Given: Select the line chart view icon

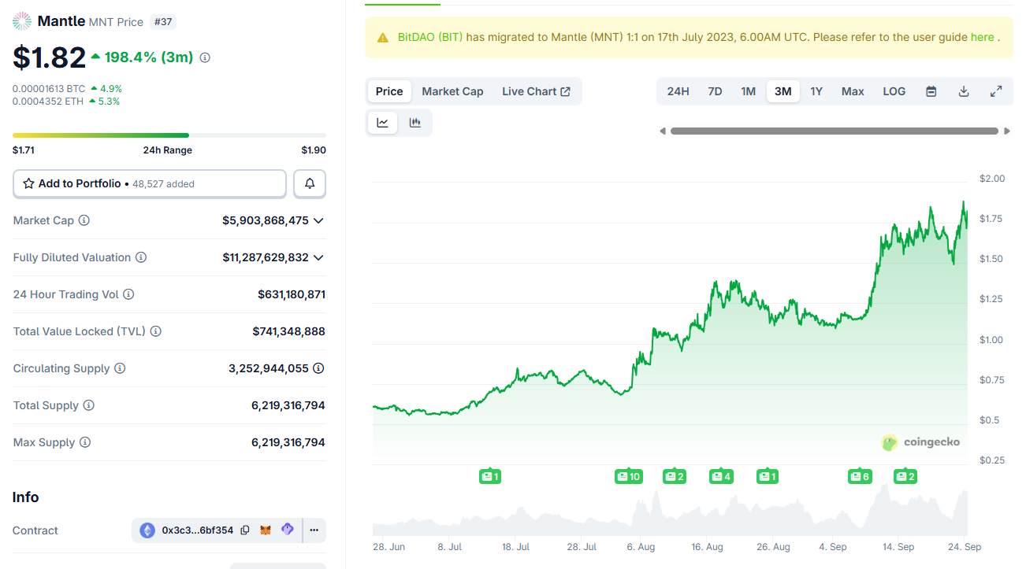Looking at the screenshot, I should 382,122.
